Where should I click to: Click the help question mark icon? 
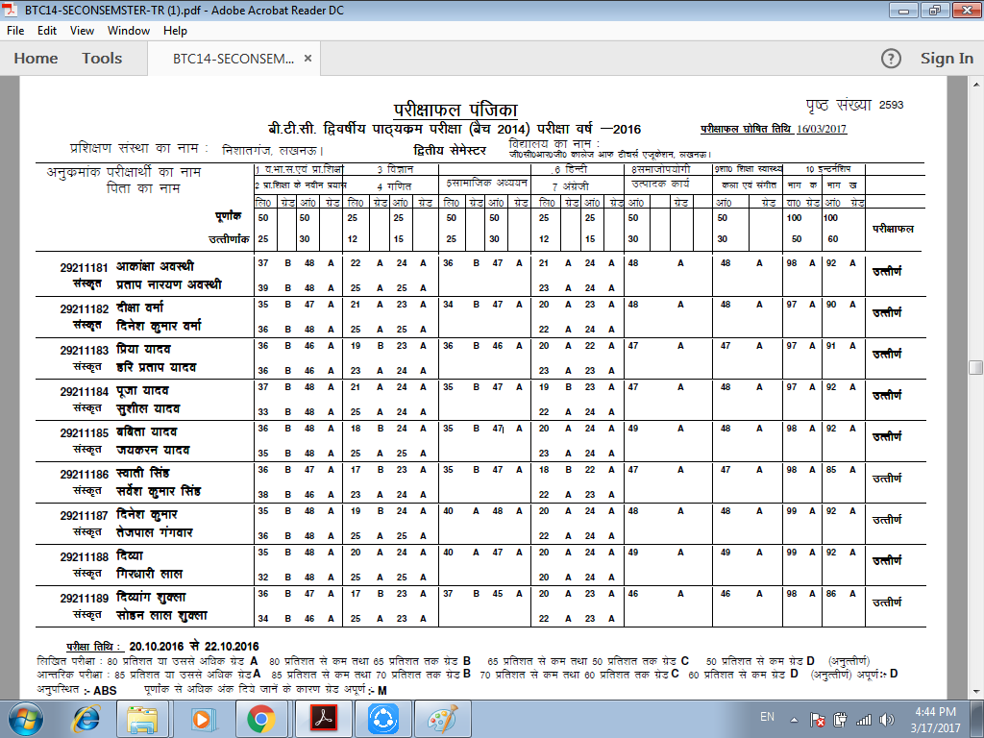[x=891, y=59]
